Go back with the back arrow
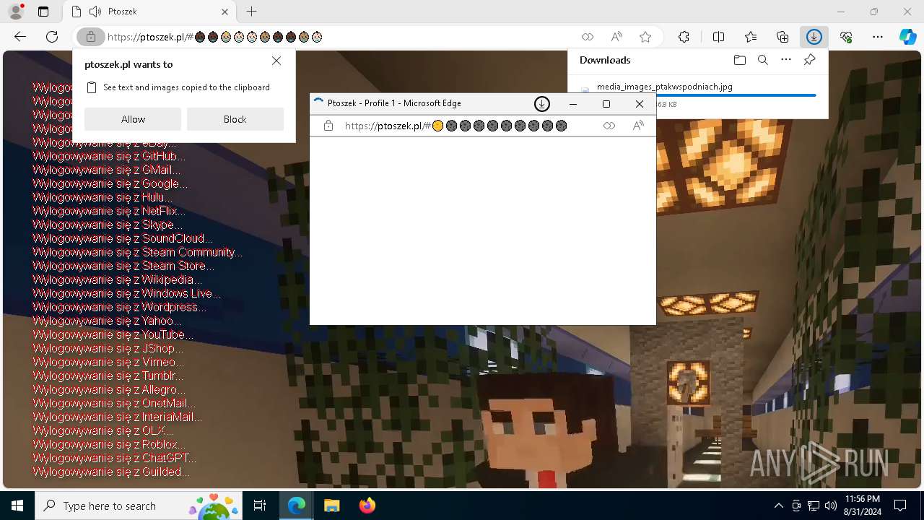 [20, 37]
